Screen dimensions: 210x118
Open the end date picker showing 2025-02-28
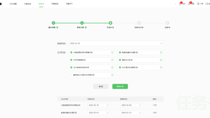131,105
